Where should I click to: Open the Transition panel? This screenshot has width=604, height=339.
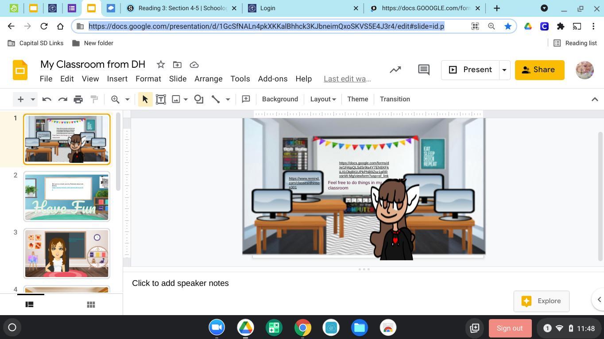pyautogui.click(x=395, y=99)
